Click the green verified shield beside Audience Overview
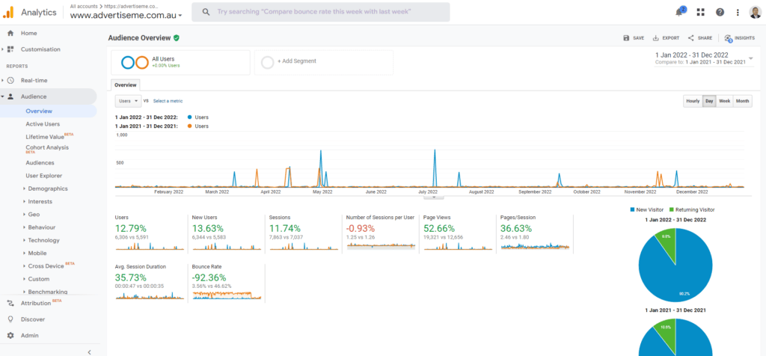 (x=177, y=37)
